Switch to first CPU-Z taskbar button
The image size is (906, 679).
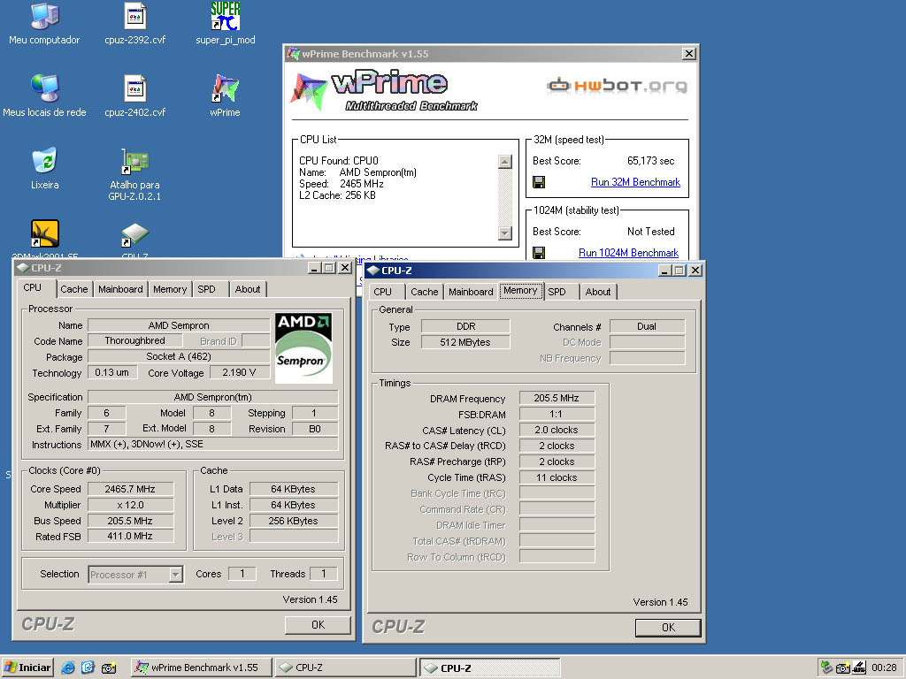tap(345, 668)
